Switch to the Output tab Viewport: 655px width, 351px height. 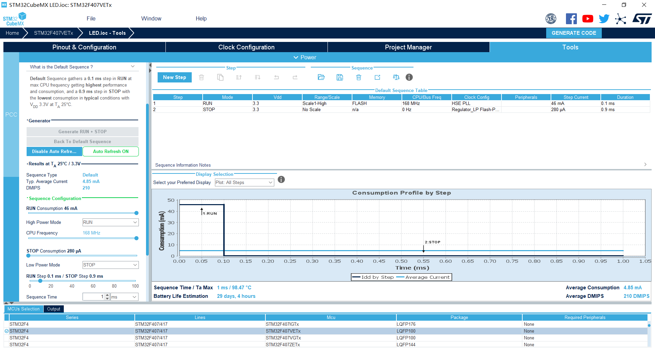54,309
